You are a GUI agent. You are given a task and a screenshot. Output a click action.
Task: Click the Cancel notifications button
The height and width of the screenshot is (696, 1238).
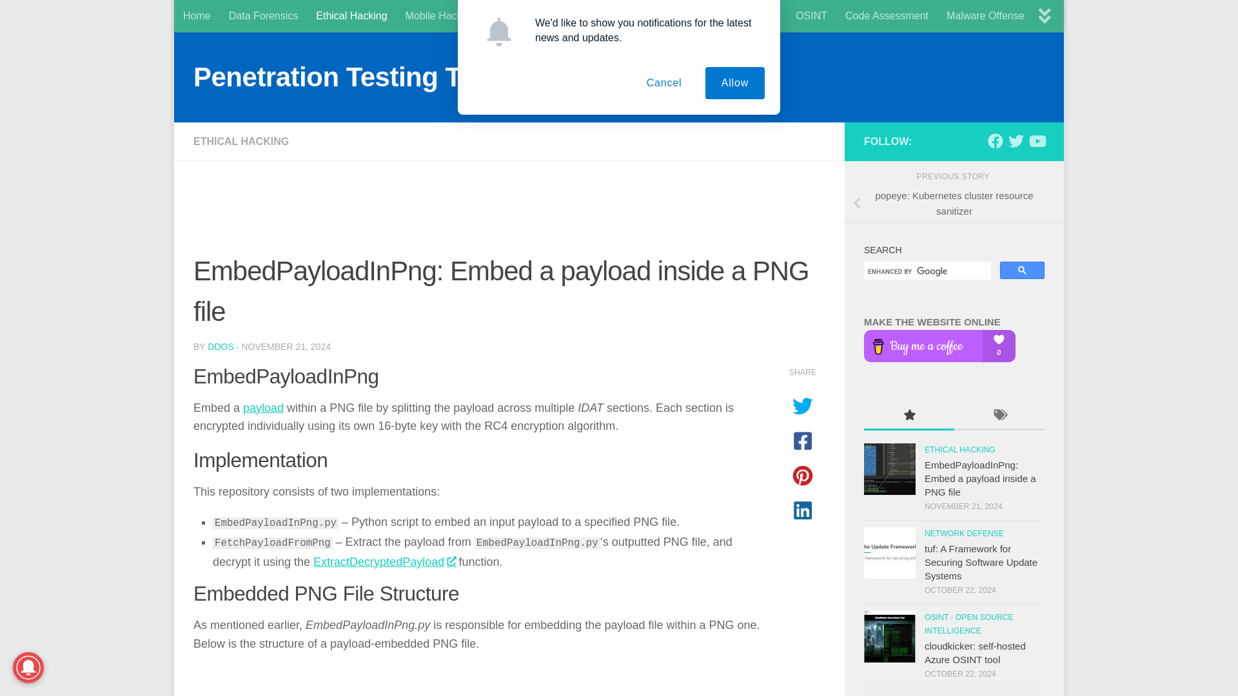664,83
